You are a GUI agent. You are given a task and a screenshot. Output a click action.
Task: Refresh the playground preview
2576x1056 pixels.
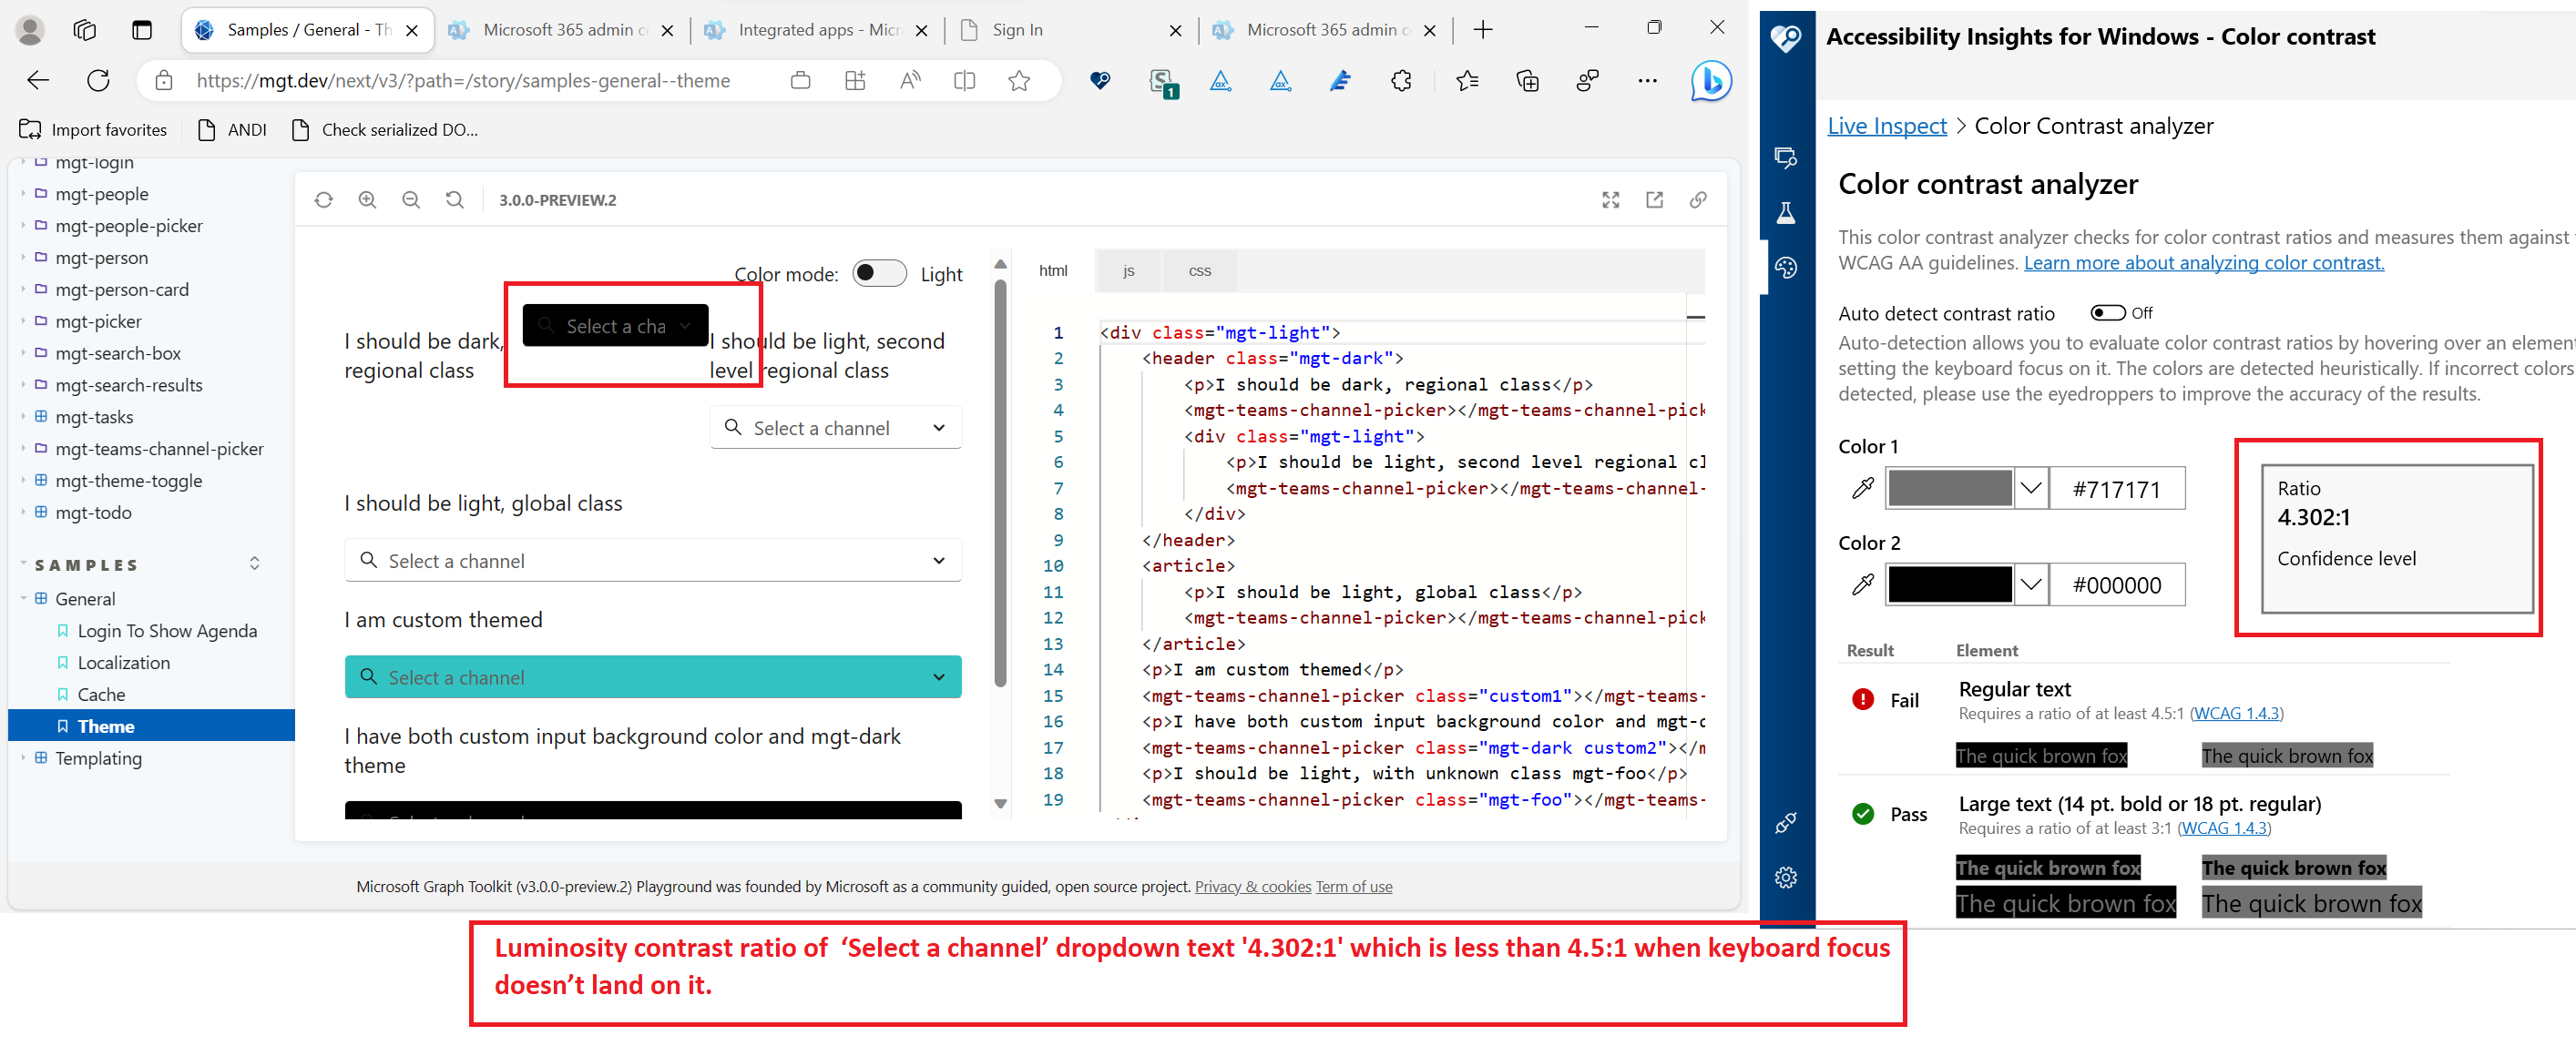tap(323, 199)
